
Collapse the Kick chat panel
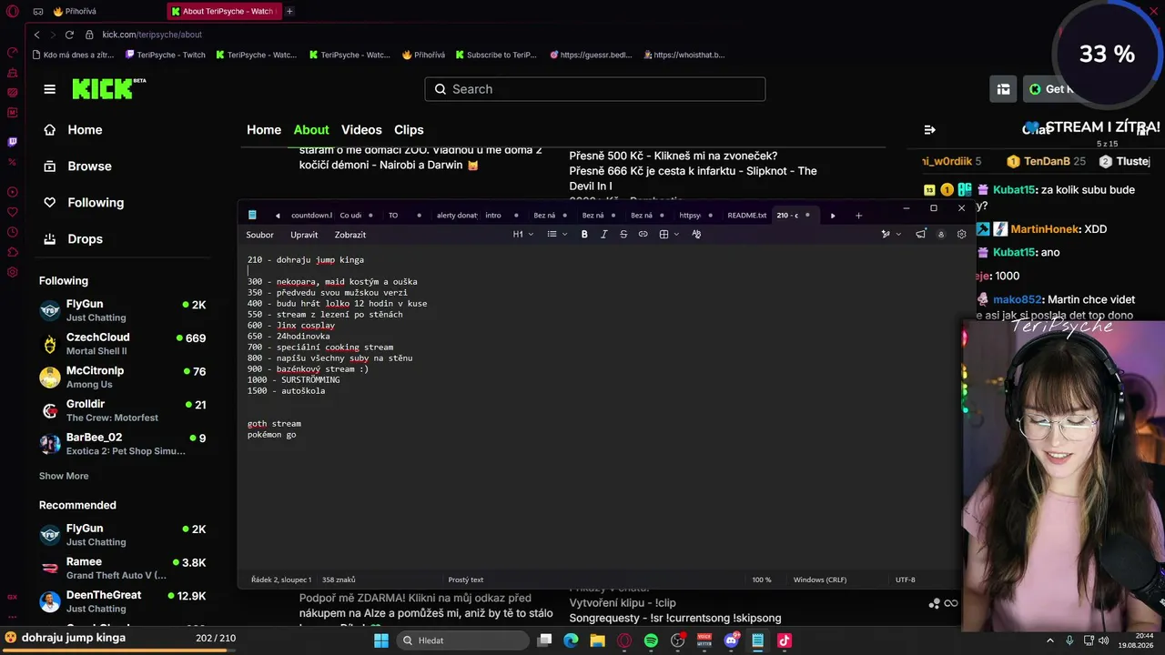[x=929, y=130]
